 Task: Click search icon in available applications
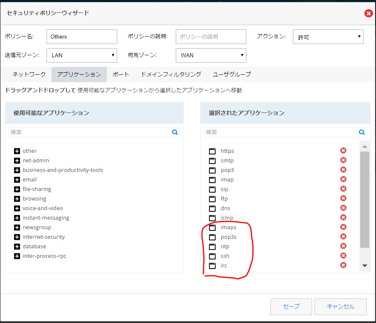175,132
